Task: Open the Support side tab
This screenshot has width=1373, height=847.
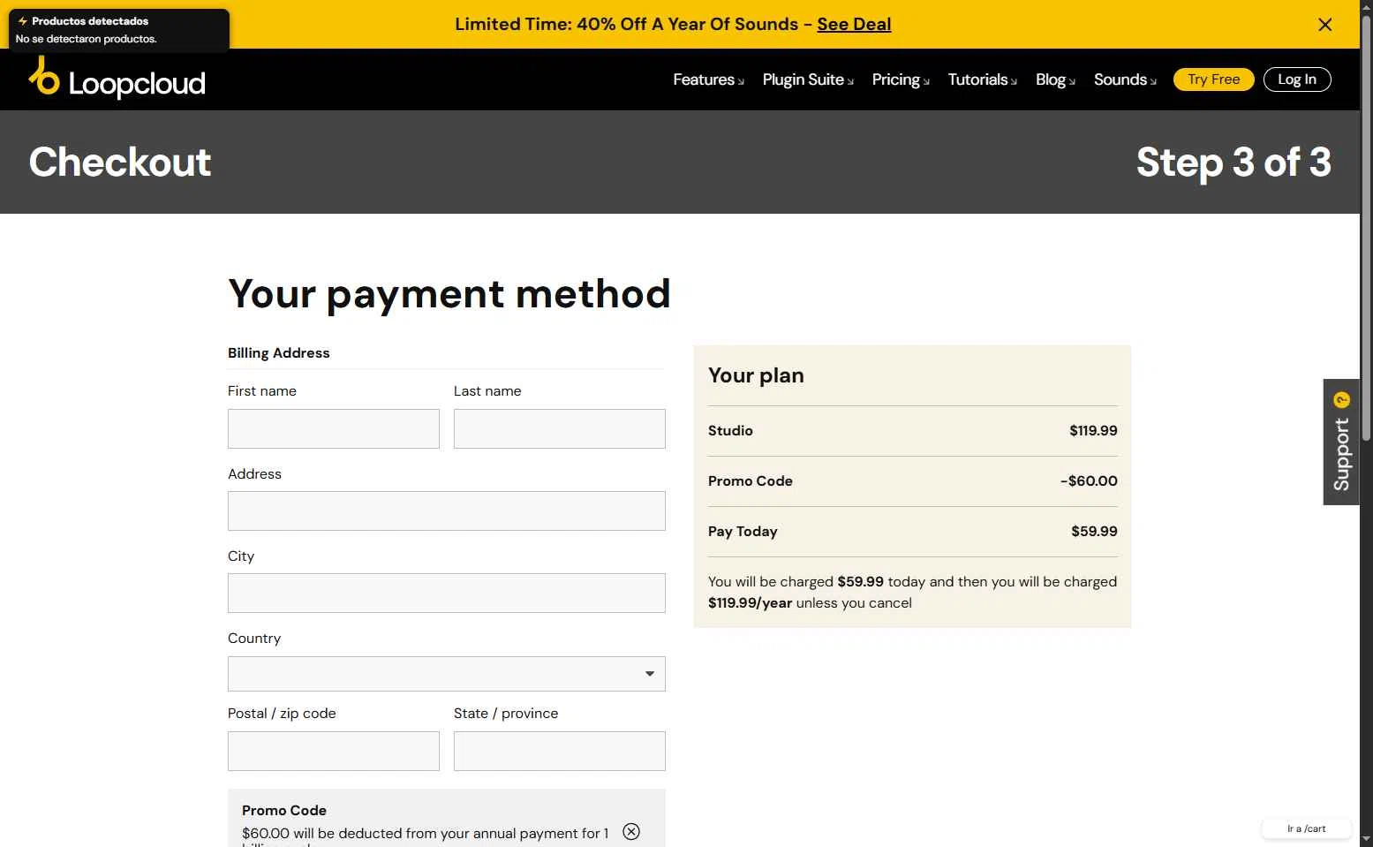Action: pyautogui.click(x=1340, y=442)
